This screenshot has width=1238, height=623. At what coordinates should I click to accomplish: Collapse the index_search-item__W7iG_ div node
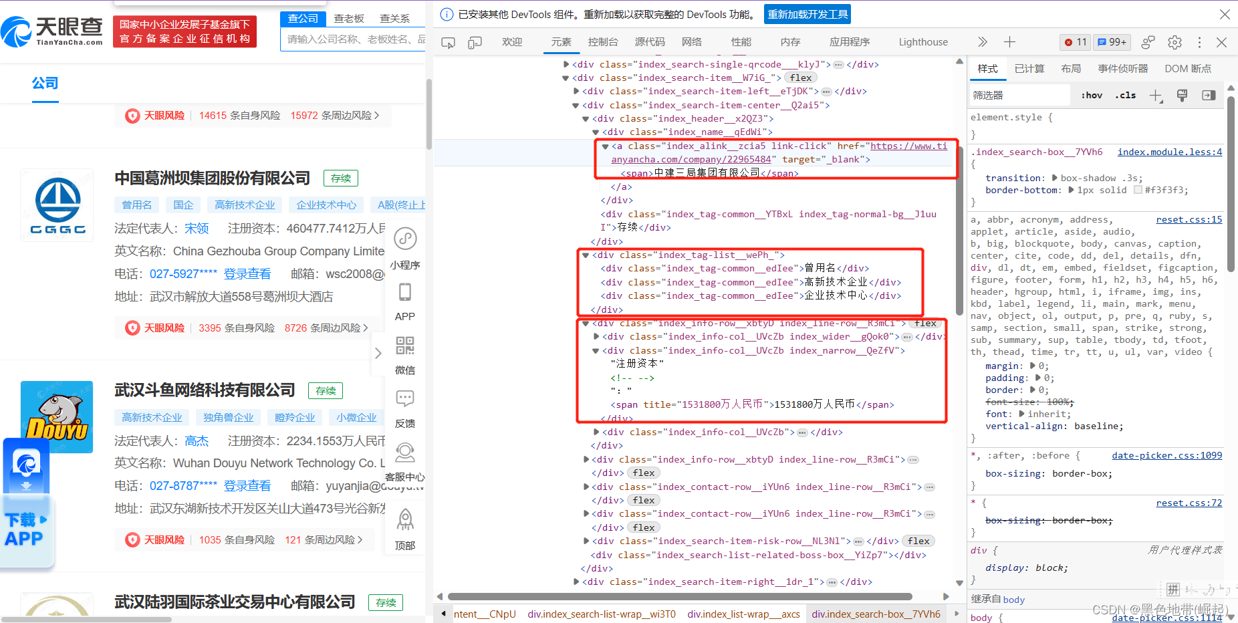click(x=566, y=78)
